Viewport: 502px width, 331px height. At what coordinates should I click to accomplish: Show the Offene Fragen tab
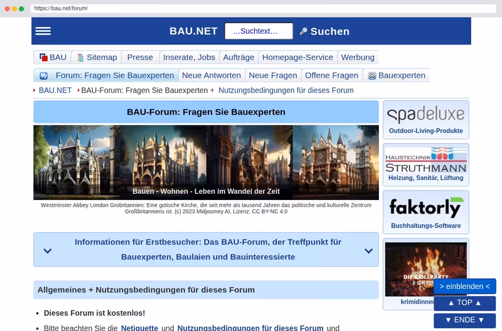332,75
